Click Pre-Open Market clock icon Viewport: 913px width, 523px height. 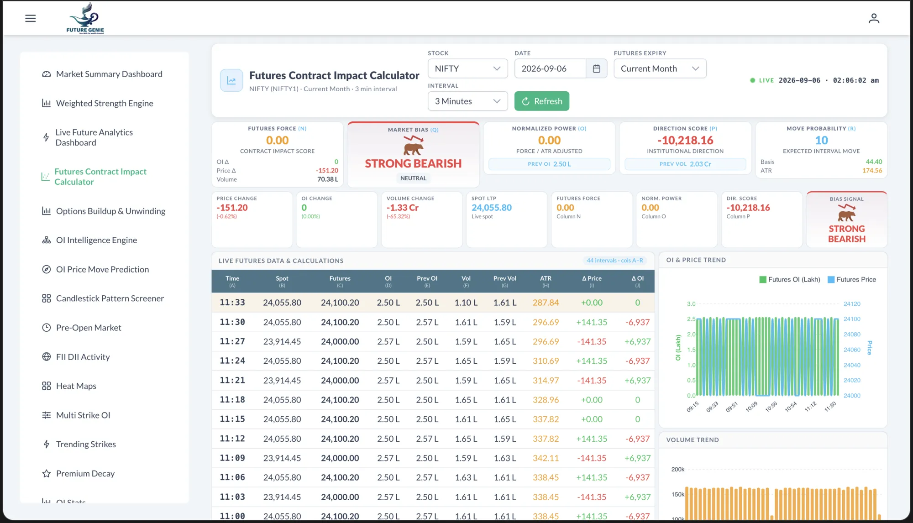46,328
